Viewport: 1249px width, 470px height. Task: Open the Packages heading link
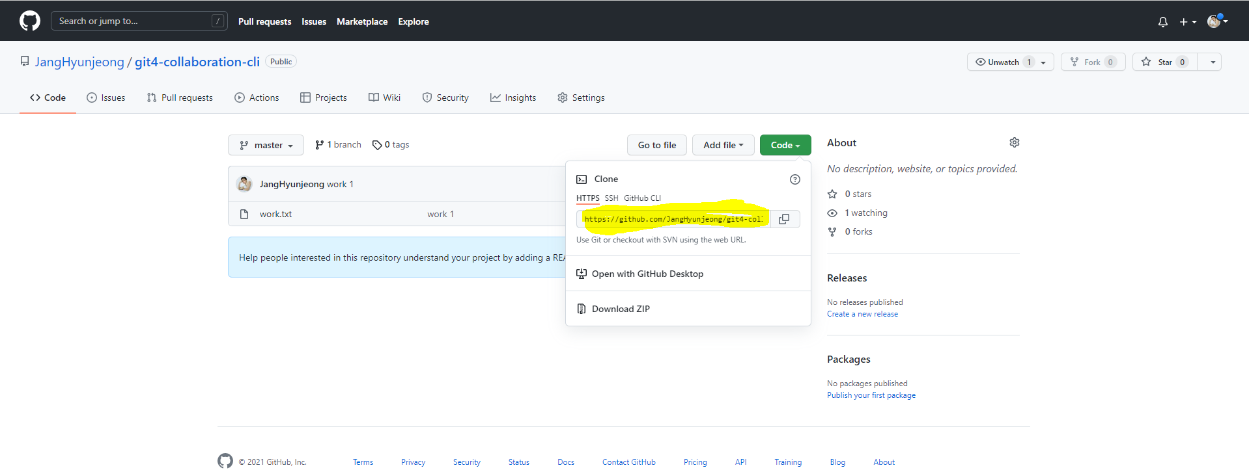[x=849, y=359]
